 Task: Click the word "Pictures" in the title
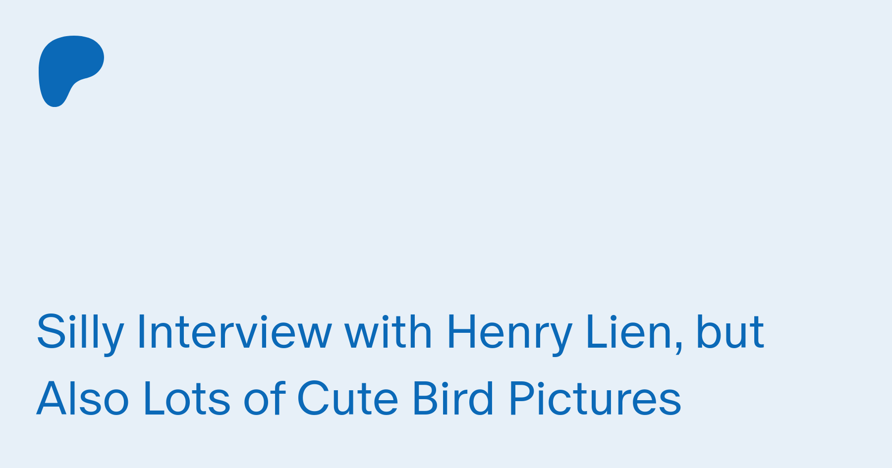pos(595,399)
